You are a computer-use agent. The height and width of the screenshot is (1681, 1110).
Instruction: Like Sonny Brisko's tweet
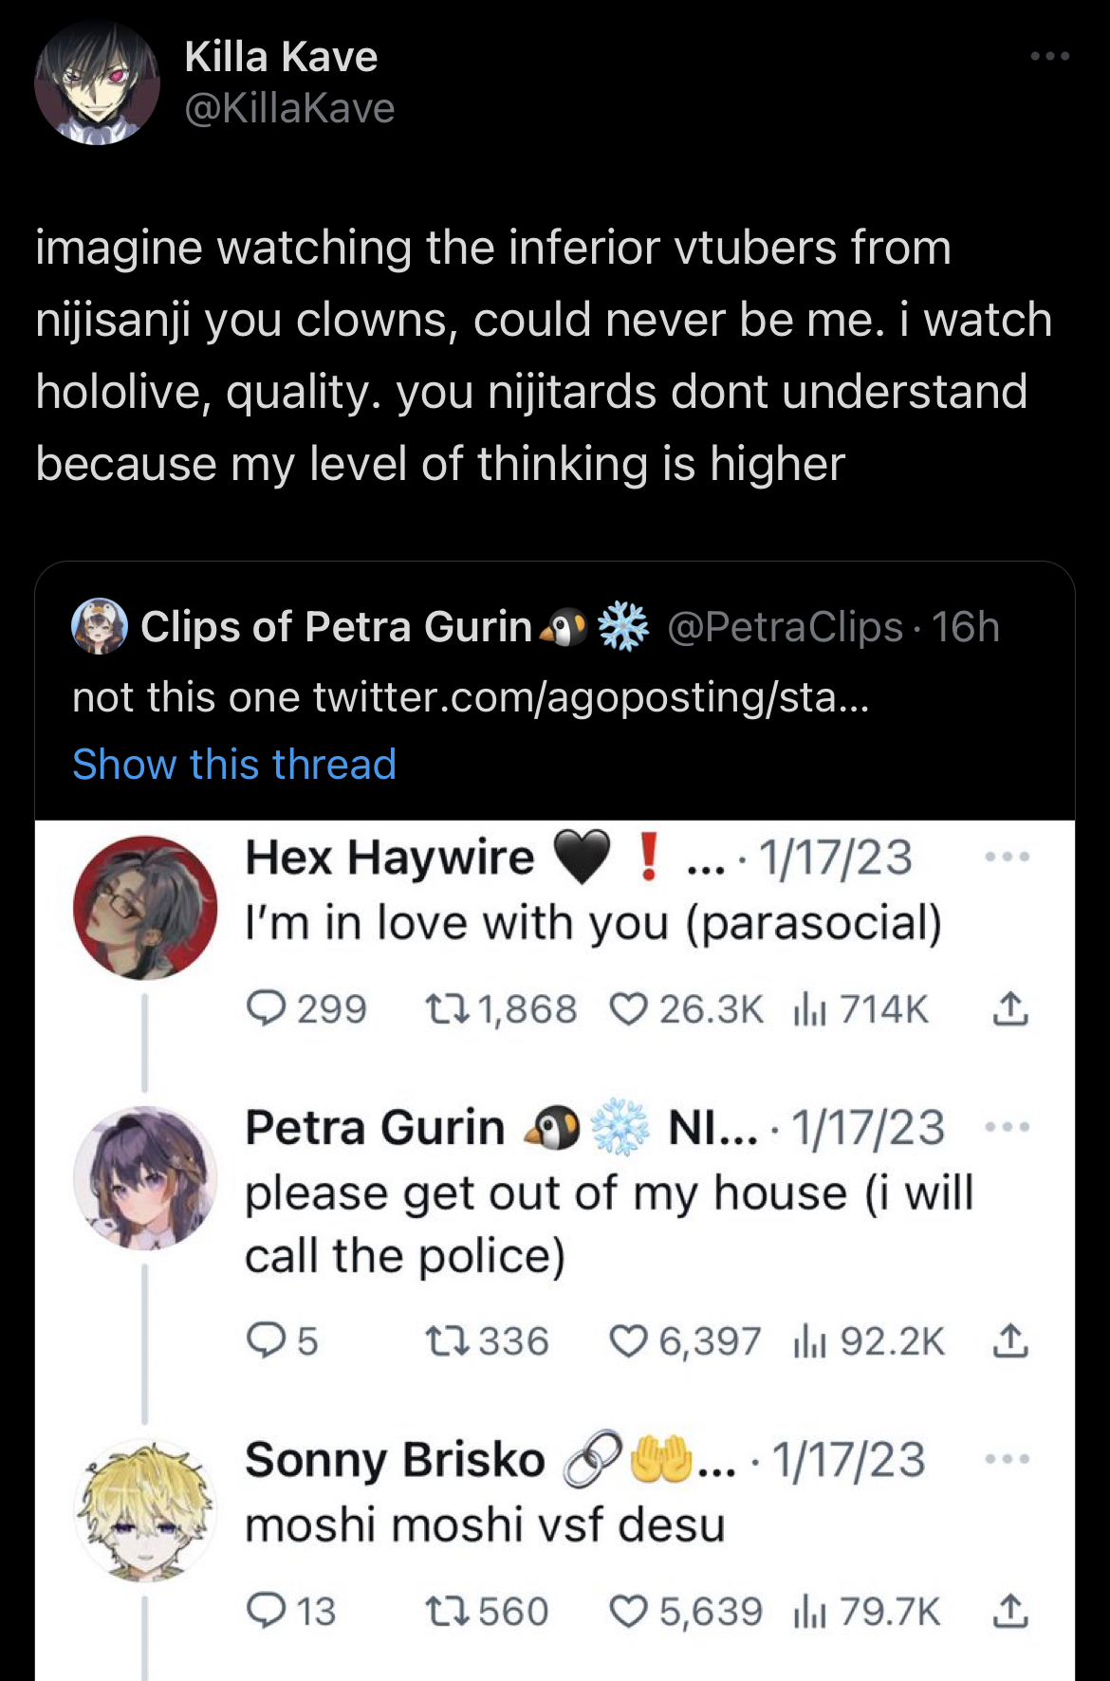coord(627,1611)
